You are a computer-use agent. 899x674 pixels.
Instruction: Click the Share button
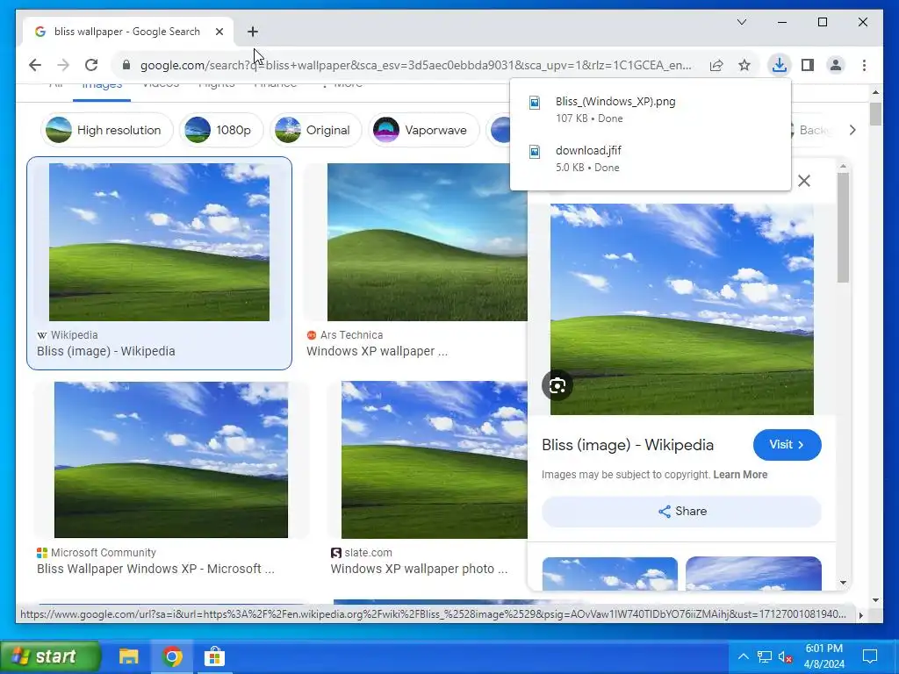[x=681, y=512]
